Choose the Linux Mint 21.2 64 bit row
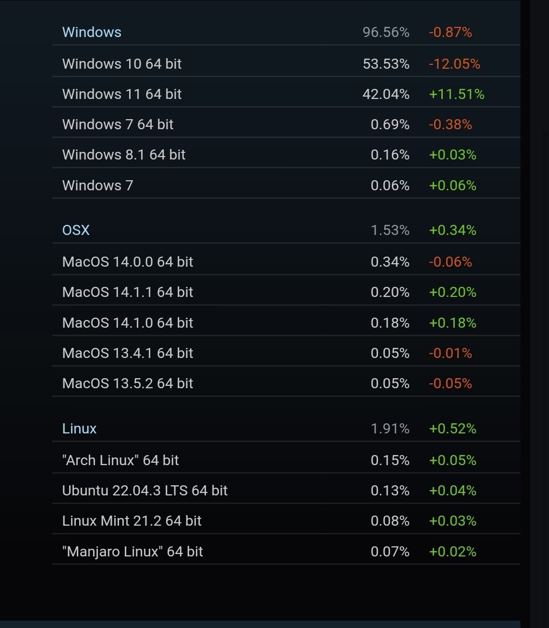The height and width of the screenshot is (628, 549). coord(132,521)
